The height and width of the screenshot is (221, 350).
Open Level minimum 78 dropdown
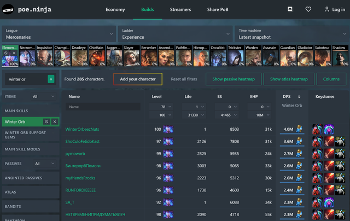point(161,107)
